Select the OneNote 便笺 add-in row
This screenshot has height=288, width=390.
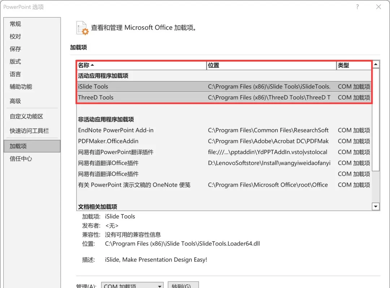point(224,185)
